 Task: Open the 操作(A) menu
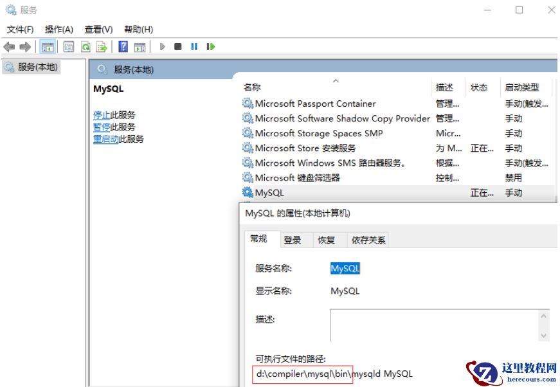pyautogui.click(x=59, y=30)
